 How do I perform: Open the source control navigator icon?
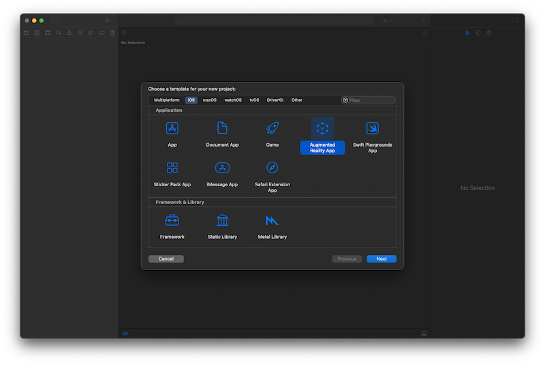point(37,33)
